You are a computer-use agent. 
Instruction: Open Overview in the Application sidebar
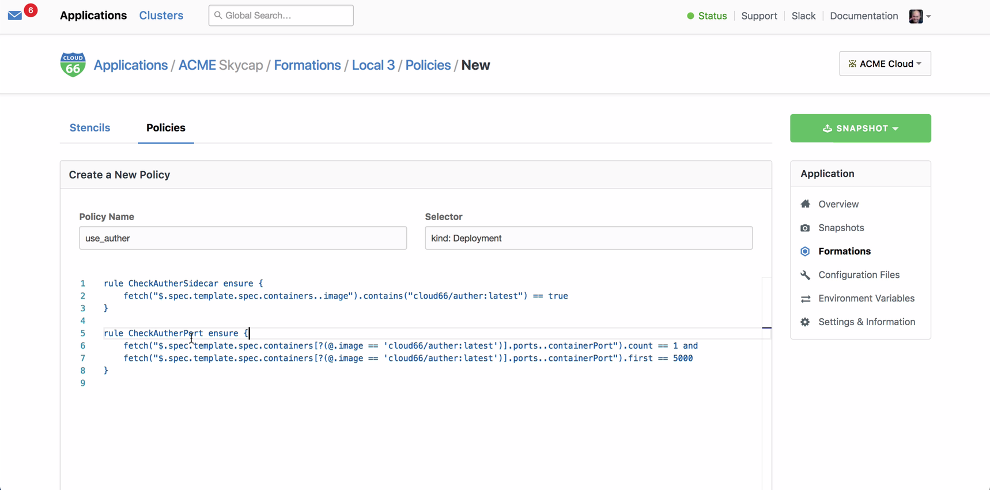(x=838, y=204)
